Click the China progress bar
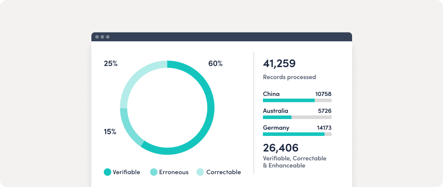 (x=297, y=100)
